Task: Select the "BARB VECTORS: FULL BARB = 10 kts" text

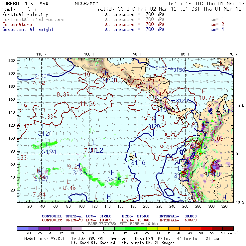Action: [123, 224]
